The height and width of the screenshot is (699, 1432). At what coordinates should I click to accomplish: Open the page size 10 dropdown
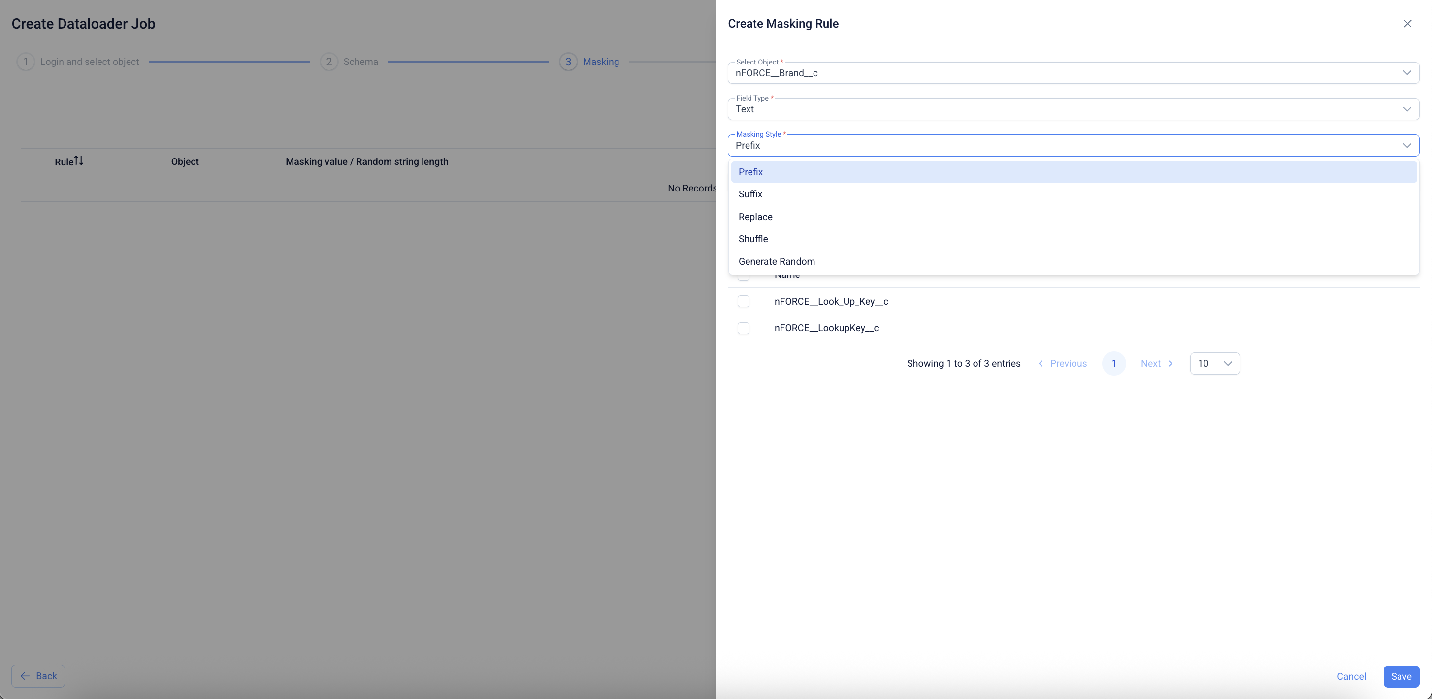pos(1215,363)
